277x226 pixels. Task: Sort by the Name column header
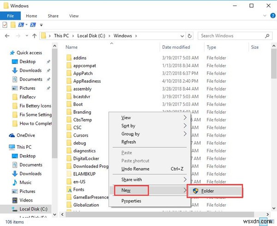[x=72, y=47]
